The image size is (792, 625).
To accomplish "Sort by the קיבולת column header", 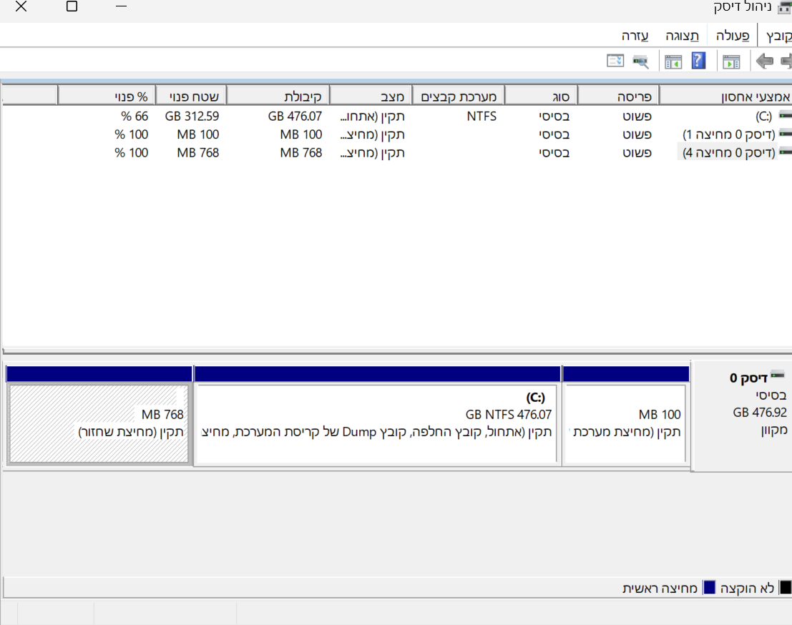I will point(278,96).
